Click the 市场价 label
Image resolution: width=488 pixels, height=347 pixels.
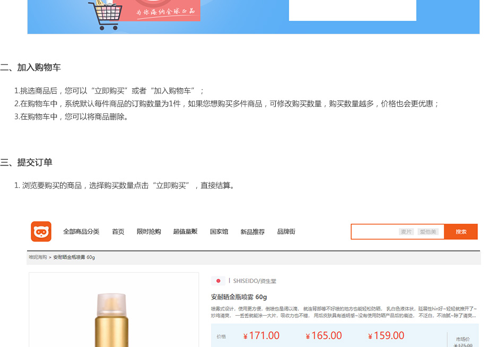(463, 339)
